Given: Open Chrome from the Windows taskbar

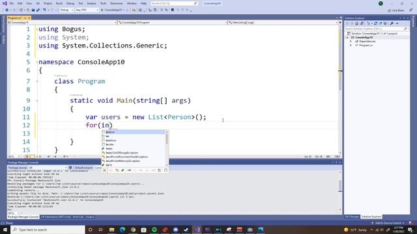Looking at the screenshot, I should [133, 229].
